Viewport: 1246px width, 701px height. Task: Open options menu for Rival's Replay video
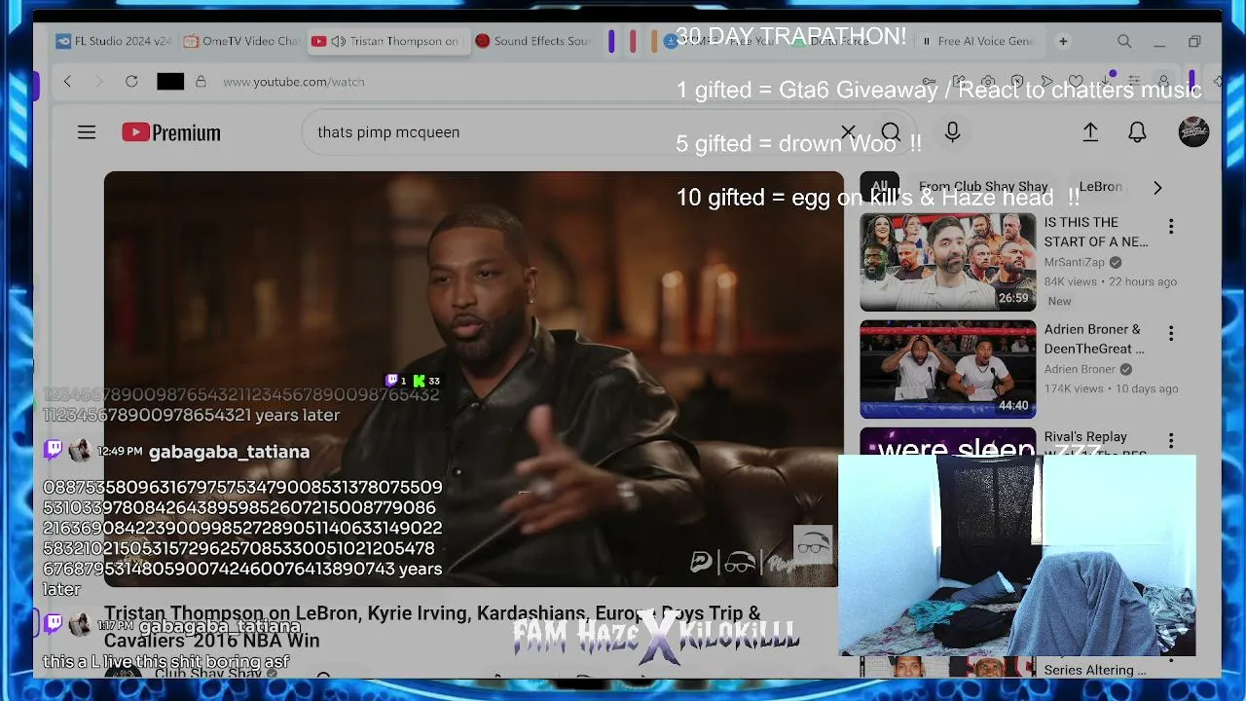pos(1171,441)
